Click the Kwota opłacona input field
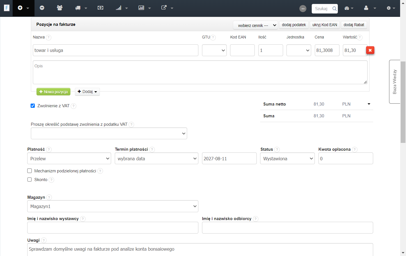Image resolution: width=406 pixels, height=256 pixels. (346, 159)
